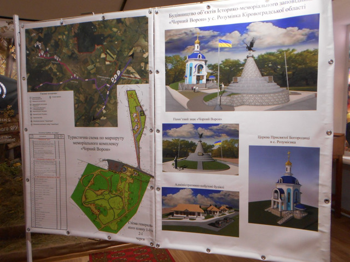This screenshot has width=350, height=262.
Task: Select the narrow green strip site plan
Action: [x=137, y=128]
